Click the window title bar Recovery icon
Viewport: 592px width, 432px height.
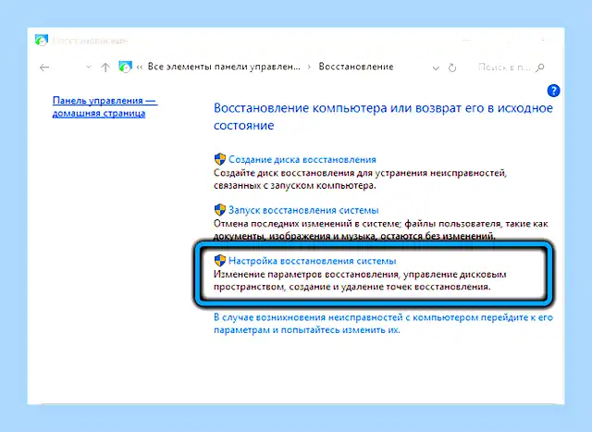(x=41, y=40)
